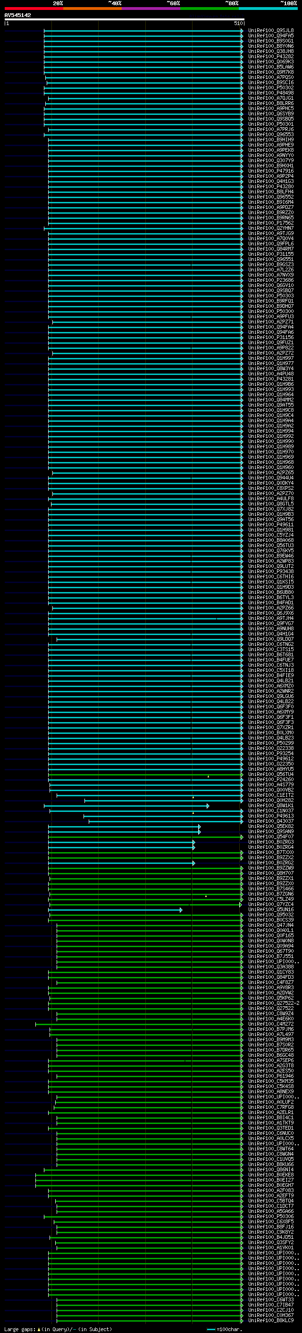The image size is (302, 1333).
Task: Select hit label UniRef100_P24260
Action: [x=270, y=779]
